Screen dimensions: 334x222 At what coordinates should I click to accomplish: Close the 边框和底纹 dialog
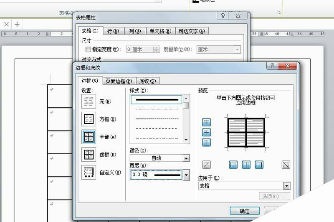point(287,66)
